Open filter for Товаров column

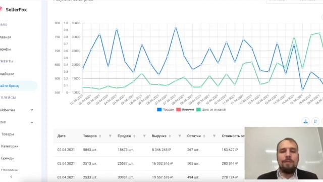point(110,136)
